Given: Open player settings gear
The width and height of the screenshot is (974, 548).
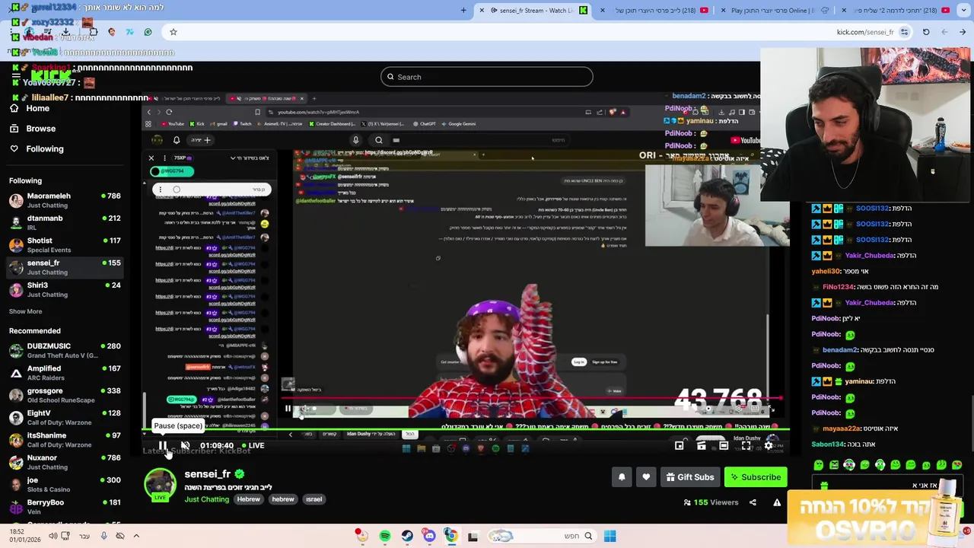Looking at the screenshot, I should (768, 445).
